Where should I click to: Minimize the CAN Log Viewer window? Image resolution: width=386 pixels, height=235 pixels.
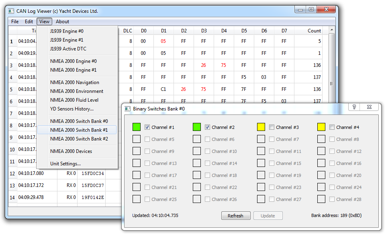[x=300, y=10]
